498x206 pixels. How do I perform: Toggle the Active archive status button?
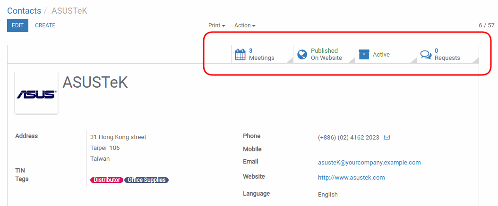point(386,54)
